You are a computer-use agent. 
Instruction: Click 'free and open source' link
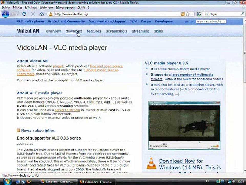106,66
